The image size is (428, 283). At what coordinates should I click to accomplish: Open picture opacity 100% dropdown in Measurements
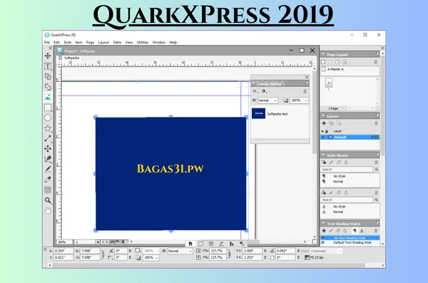151,258
